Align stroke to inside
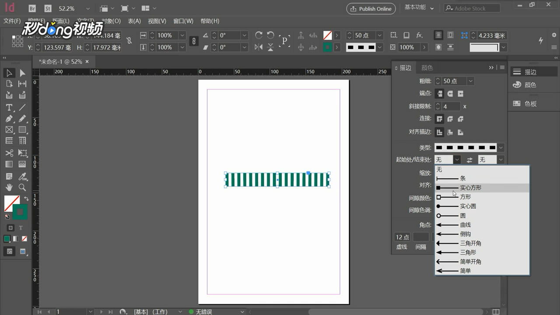The height and width of the screenshot is (315, 560). pos(450,132)
